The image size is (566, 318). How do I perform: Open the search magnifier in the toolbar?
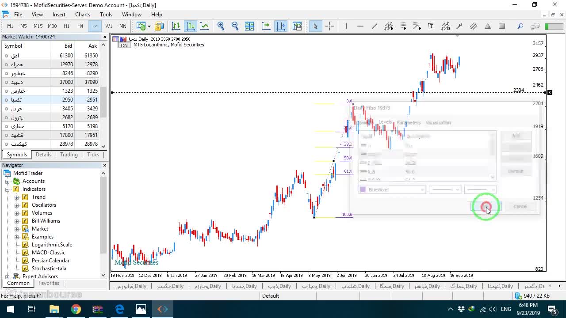click(520, 26)
